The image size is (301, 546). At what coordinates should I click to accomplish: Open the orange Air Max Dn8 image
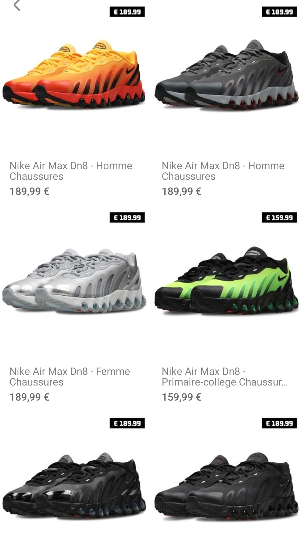(74, 74)
